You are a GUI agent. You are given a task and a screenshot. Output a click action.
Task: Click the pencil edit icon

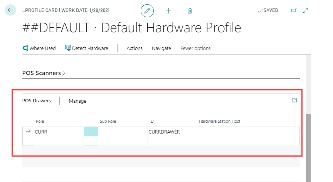(147, 11)
